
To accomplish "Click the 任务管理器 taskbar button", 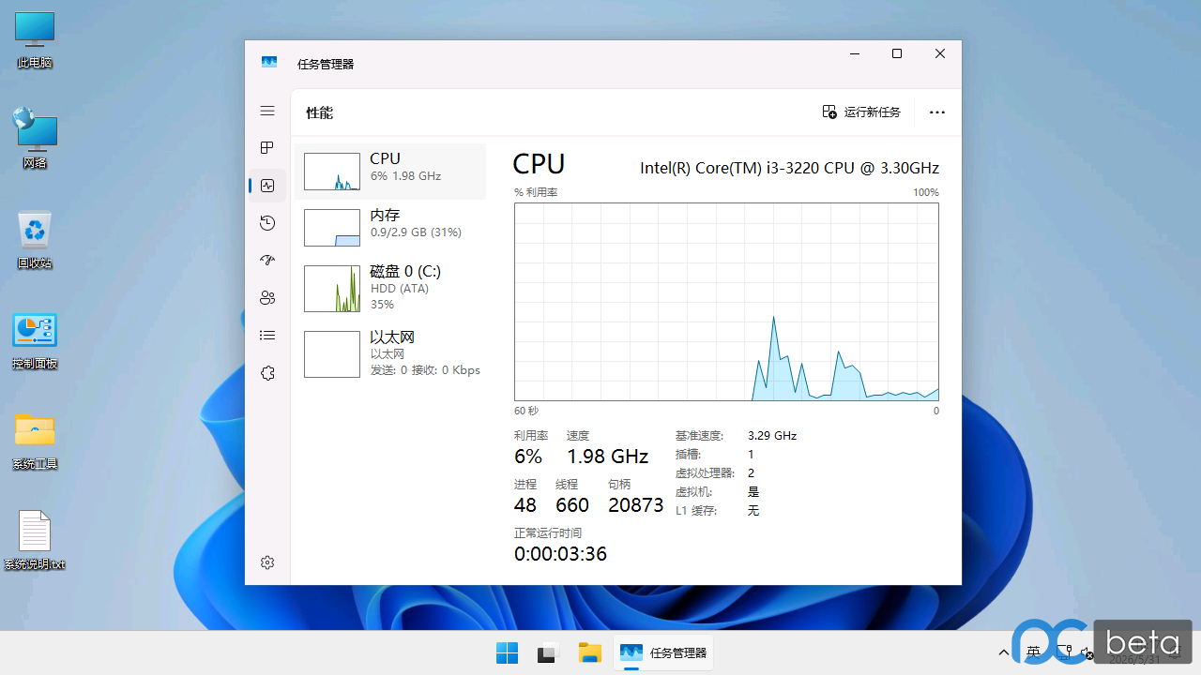I will click(663, 653).
